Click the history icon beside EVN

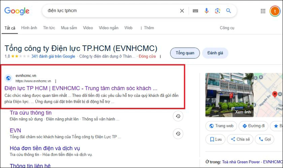click(178, 134)
